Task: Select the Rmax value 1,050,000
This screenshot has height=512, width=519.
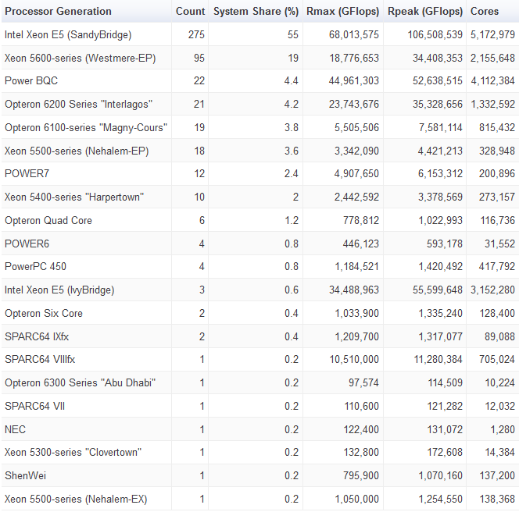Action: click(356, 499)
